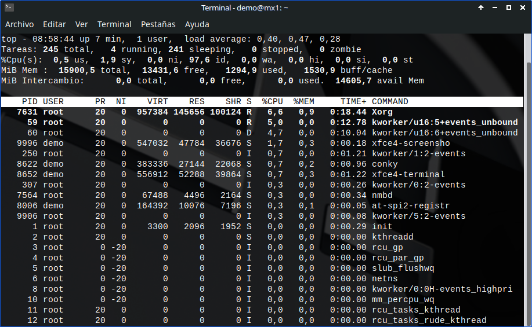Click the xfce4-terminal process name
This screenshot has width=532, height=327.
(x=408, y=174)
